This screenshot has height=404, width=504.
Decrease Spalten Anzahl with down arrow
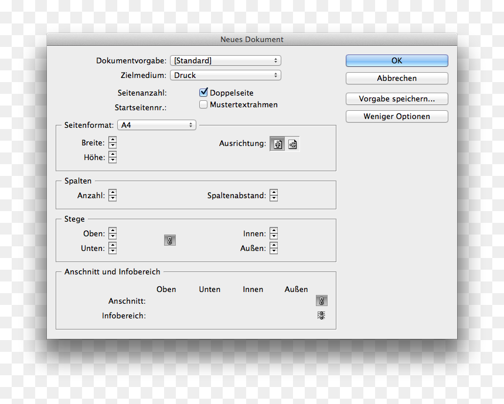point(113,198)
